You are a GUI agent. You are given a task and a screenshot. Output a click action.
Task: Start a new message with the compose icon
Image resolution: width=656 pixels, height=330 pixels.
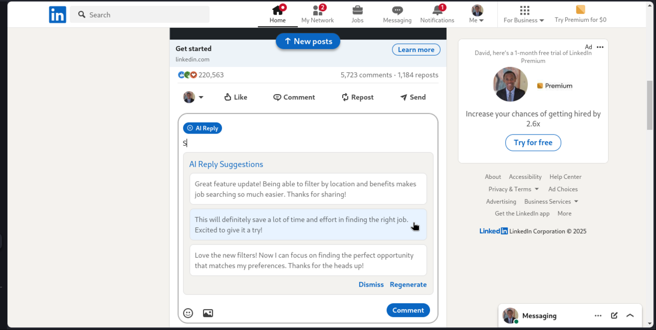pos(614,315)
